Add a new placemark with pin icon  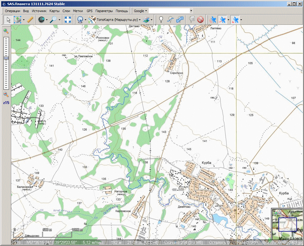(161, 20)
